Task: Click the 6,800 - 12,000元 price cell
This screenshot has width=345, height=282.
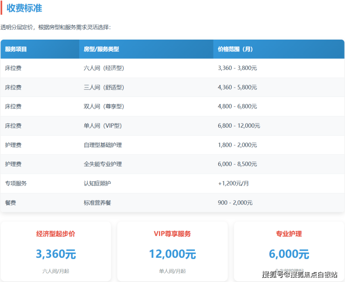Action: pyautogui.click(x=239, y=126)
